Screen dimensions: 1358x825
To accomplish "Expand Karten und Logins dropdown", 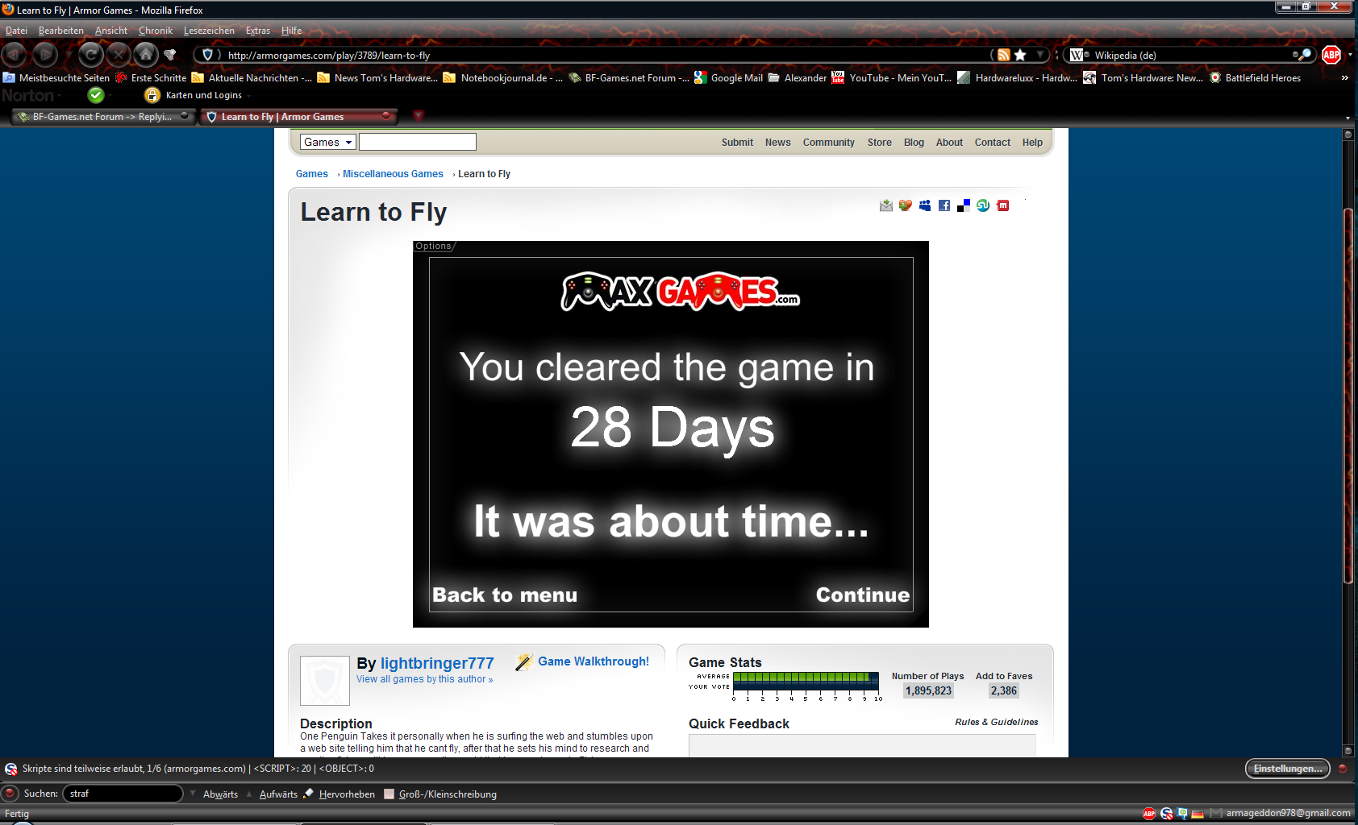I will click(x=249, y=95).
